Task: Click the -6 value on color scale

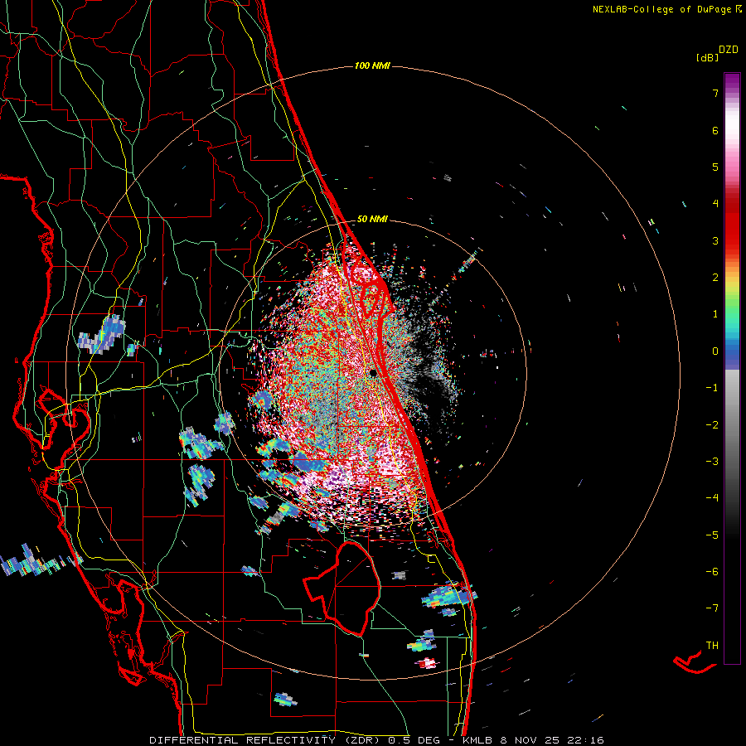Action: (x=712, y=571)
